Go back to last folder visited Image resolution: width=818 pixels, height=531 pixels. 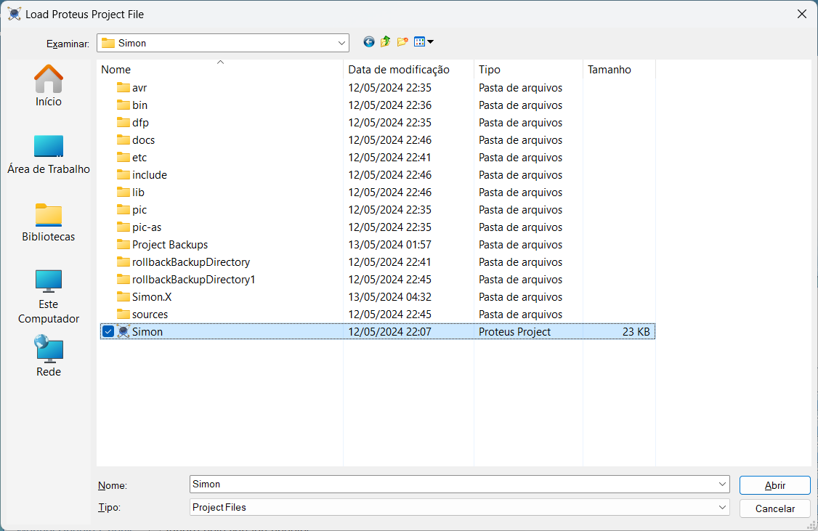pyautogui.click(x=369, y=42)
